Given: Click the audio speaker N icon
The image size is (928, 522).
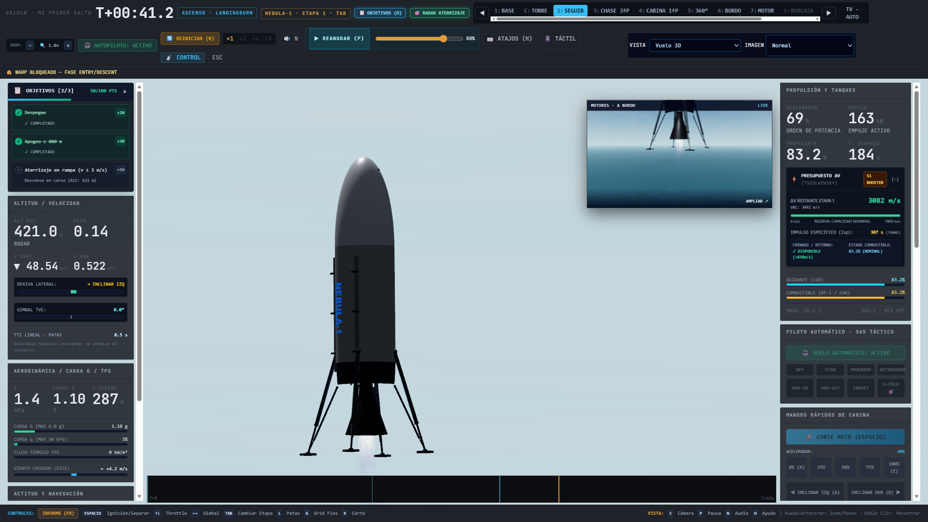Looking at the screenshot, I should (291, 39).
